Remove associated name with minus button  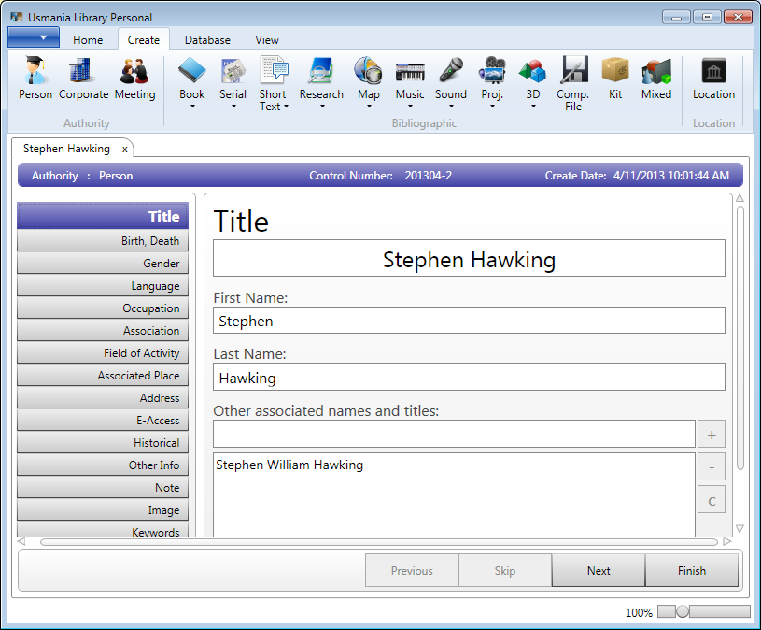(712, 467)
